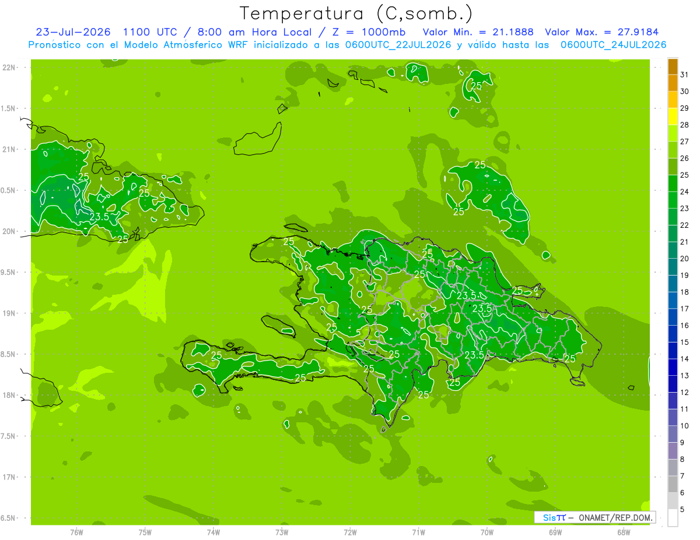This screenshot has width=700, height=540.
Task: Click the 23.5 contour label over Cuba
Action: click(x=99, y=217)
